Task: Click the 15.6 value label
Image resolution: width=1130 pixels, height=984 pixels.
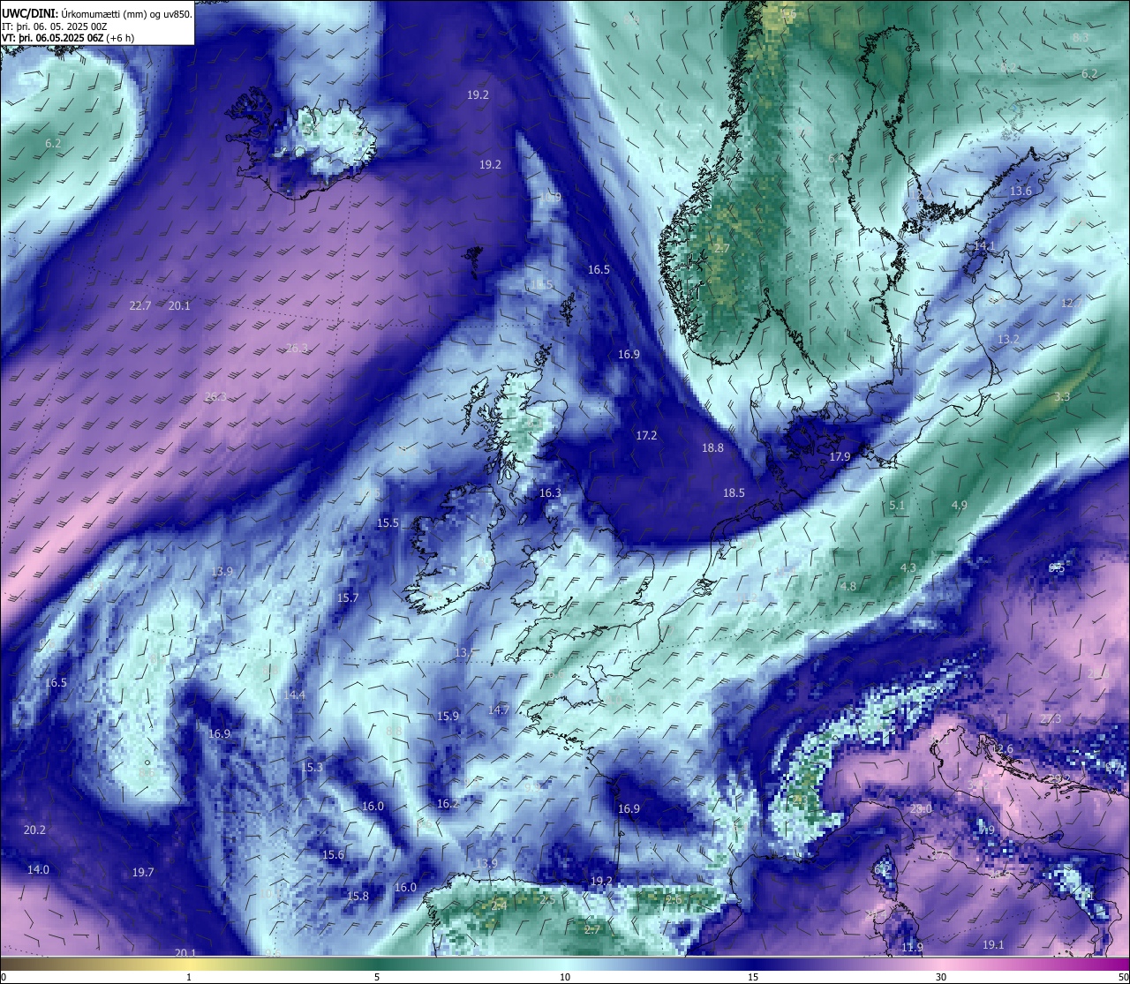Action: (x=333, y=855)
